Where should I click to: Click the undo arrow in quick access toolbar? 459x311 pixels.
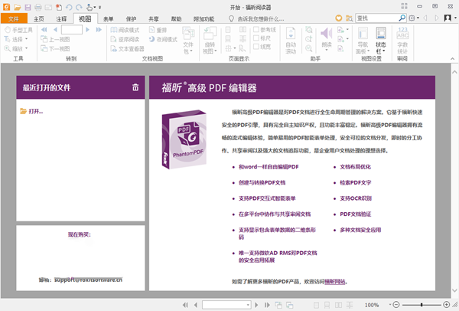pos(67,6)
